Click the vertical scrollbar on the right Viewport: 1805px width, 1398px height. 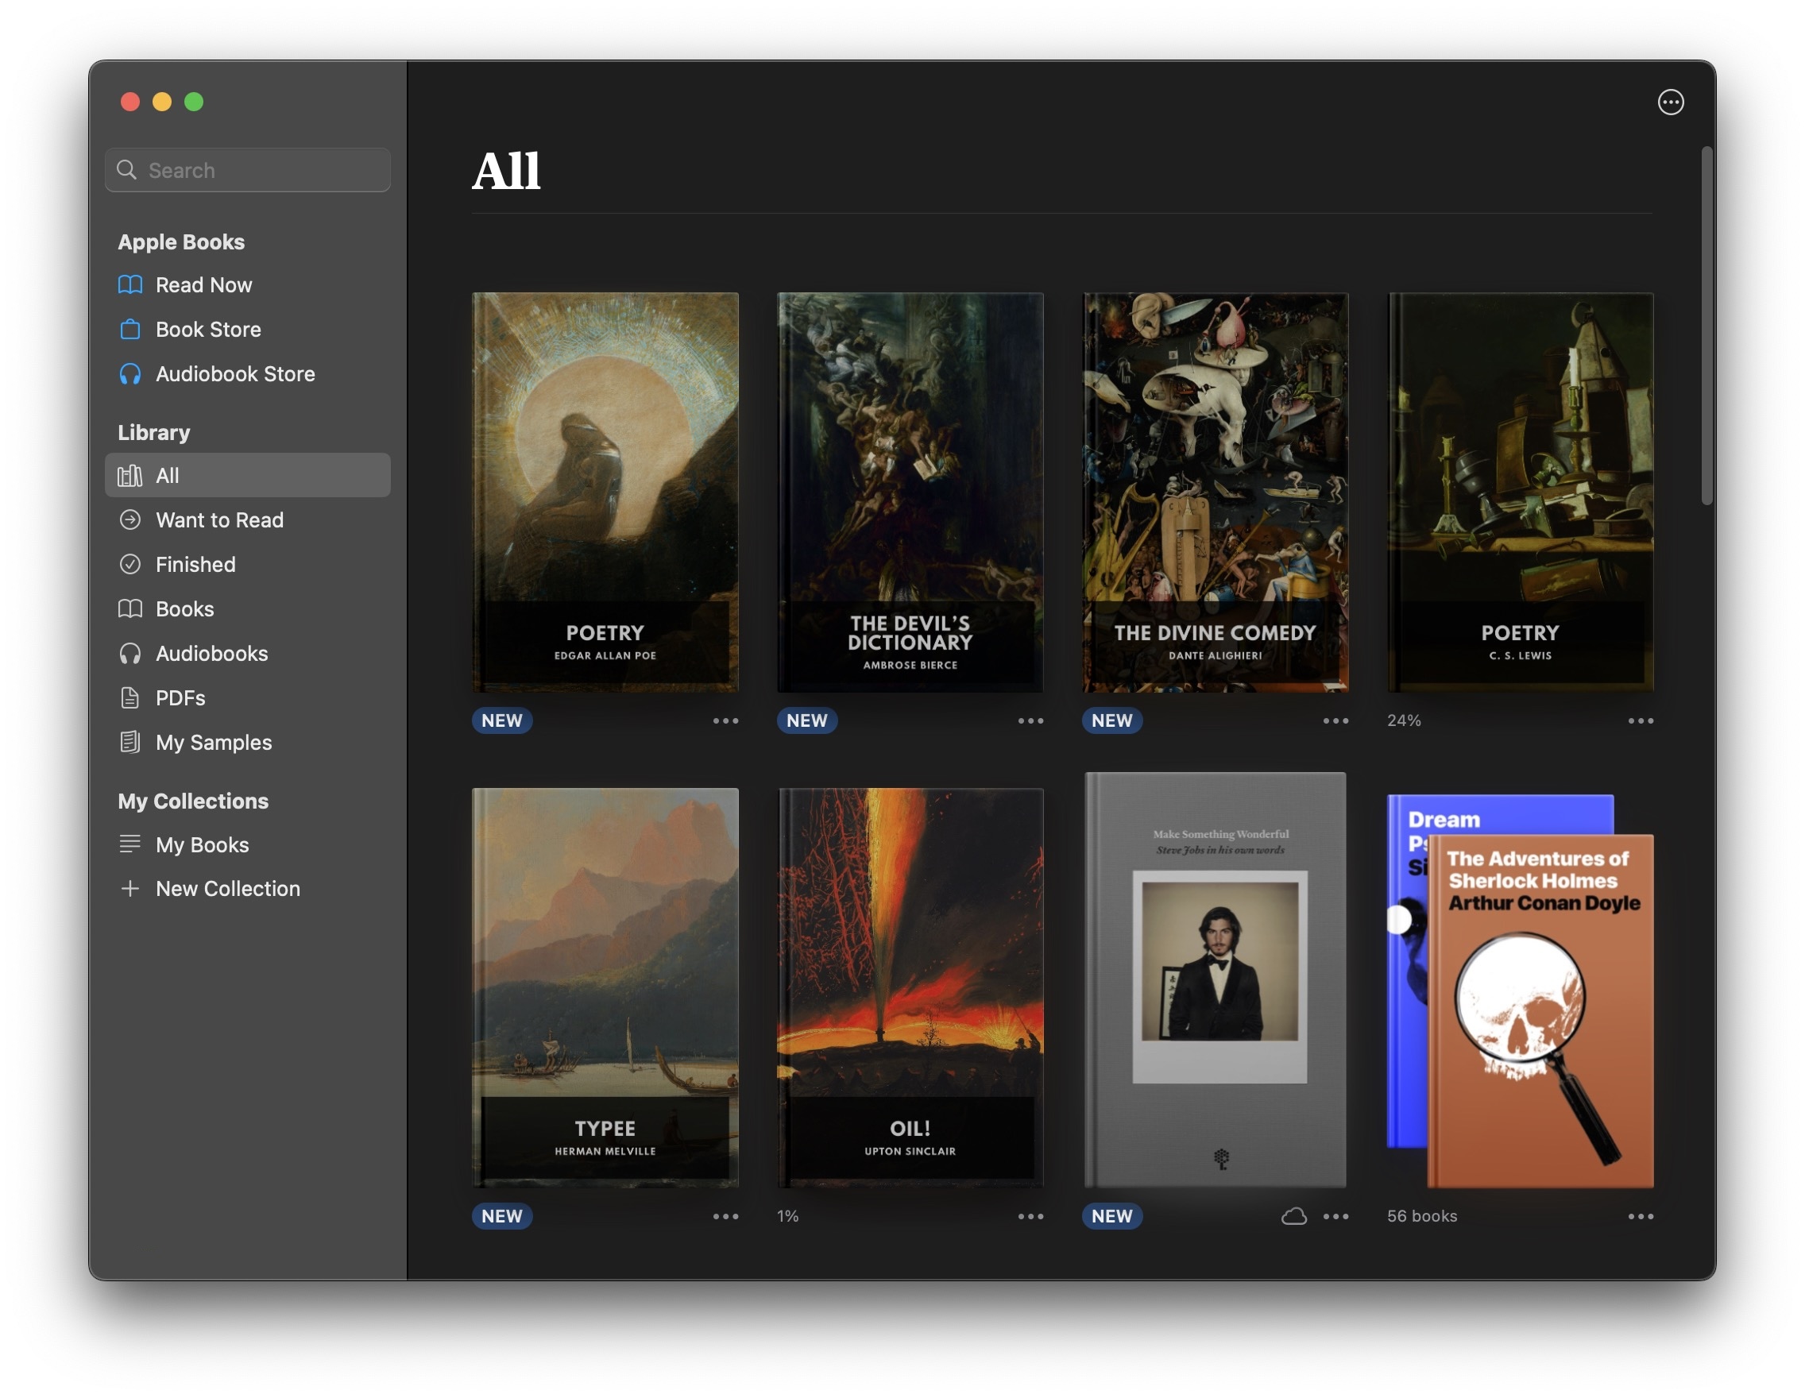1706,326
